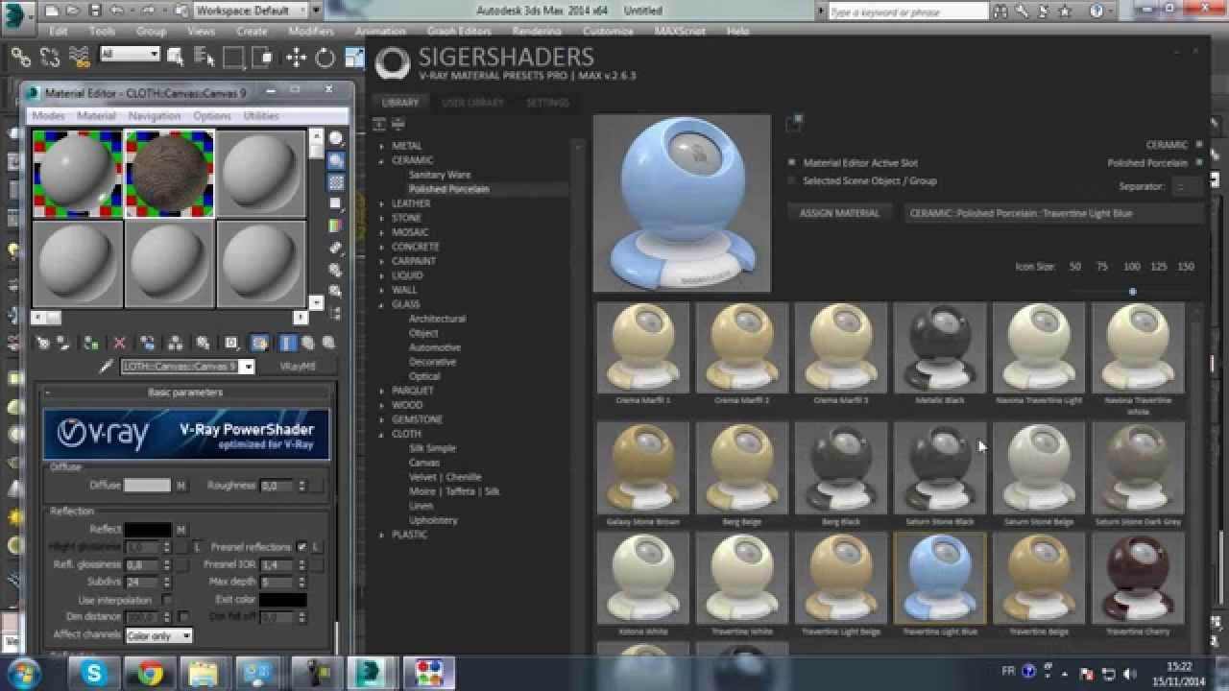Viewport: 1229px width, 691px height.
Task: Open the material name dropdown in Material Editor
Action: [x=247, y=367]
